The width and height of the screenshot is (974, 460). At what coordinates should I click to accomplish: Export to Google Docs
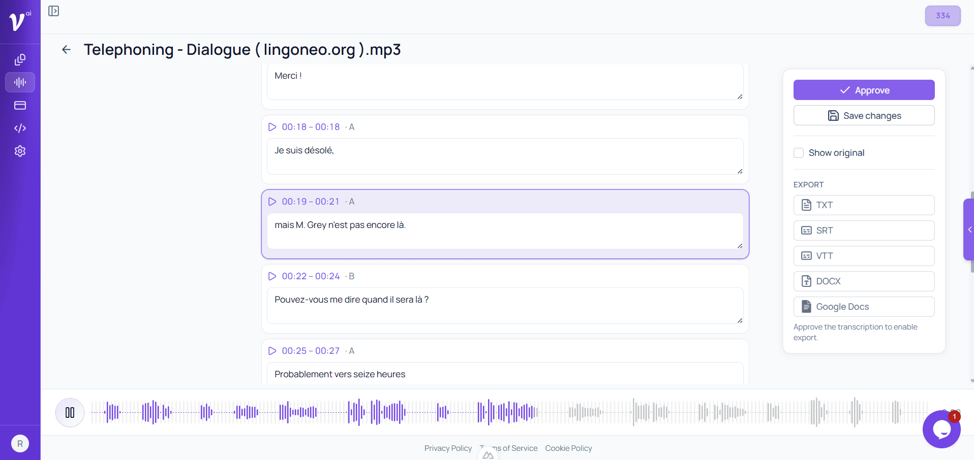click(864, 307)
